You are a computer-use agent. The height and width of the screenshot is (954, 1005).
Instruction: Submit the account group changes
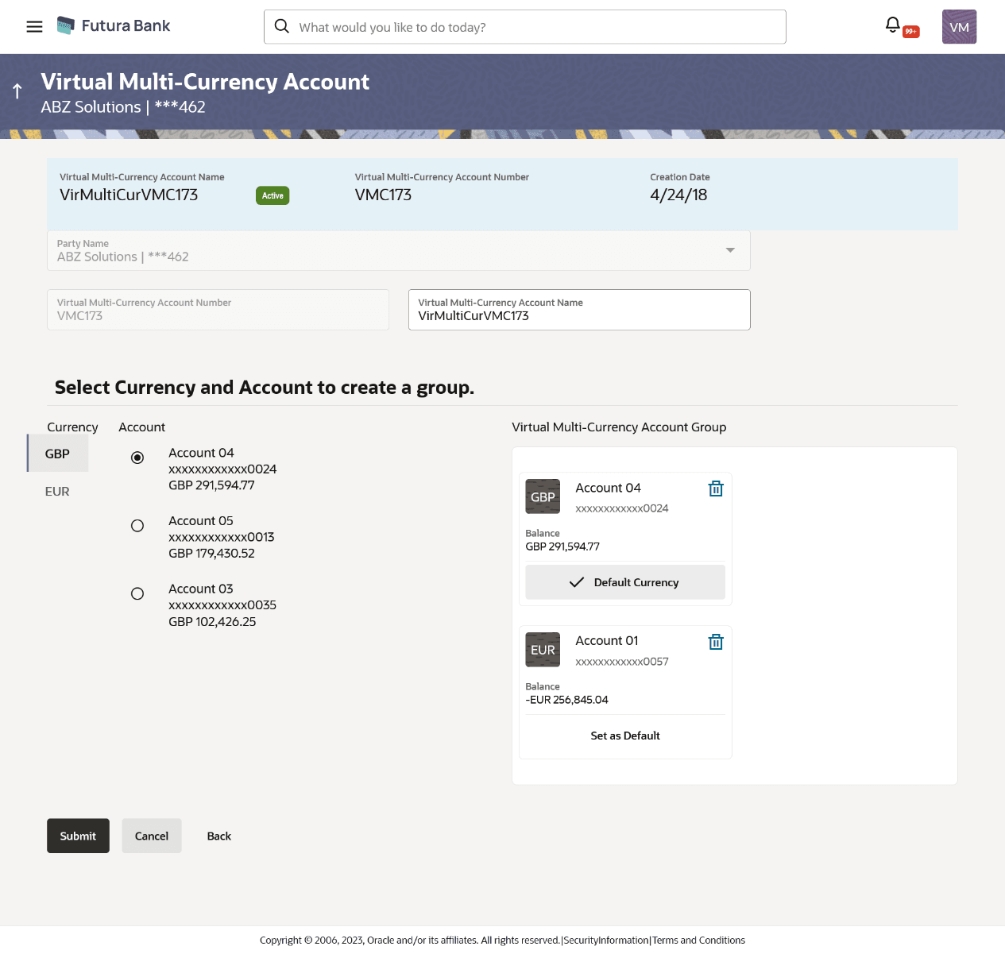[77, 836]
